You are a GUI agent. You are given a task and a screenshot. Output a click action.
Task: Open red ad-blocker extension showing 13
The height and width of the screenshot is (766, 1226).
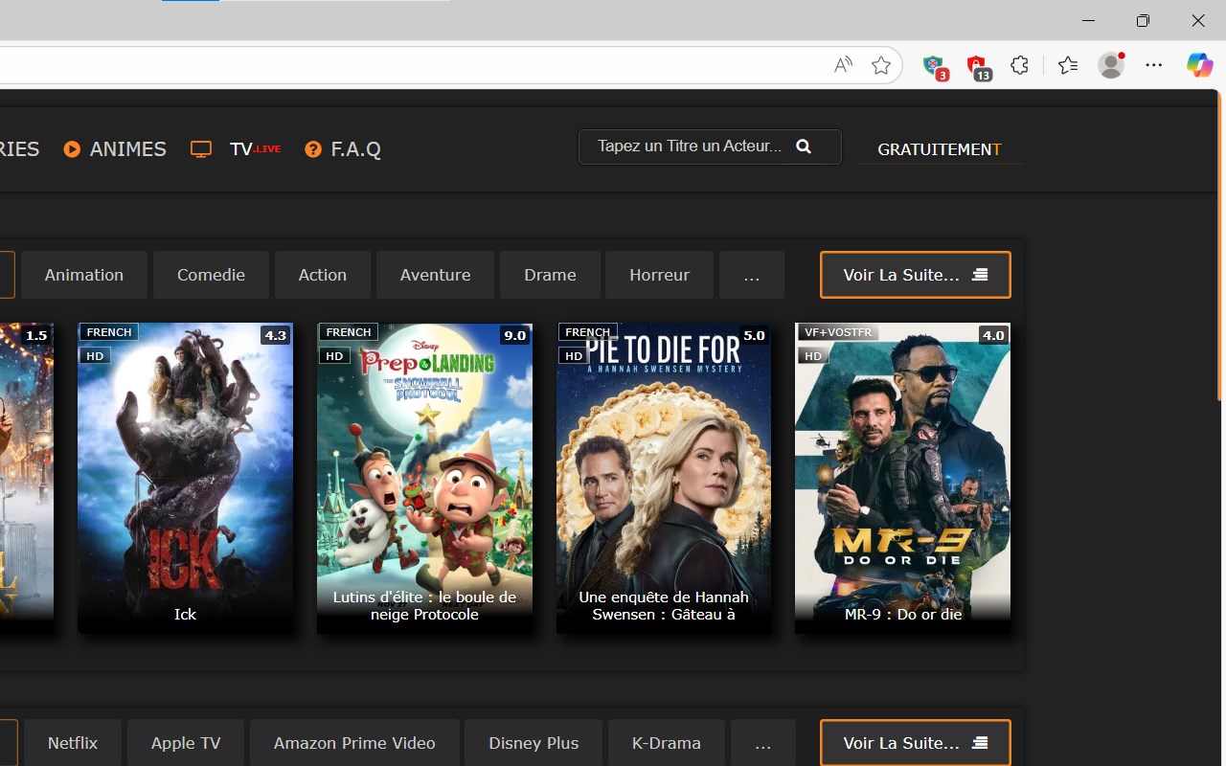pyautogui.click(x=977, y=65)
